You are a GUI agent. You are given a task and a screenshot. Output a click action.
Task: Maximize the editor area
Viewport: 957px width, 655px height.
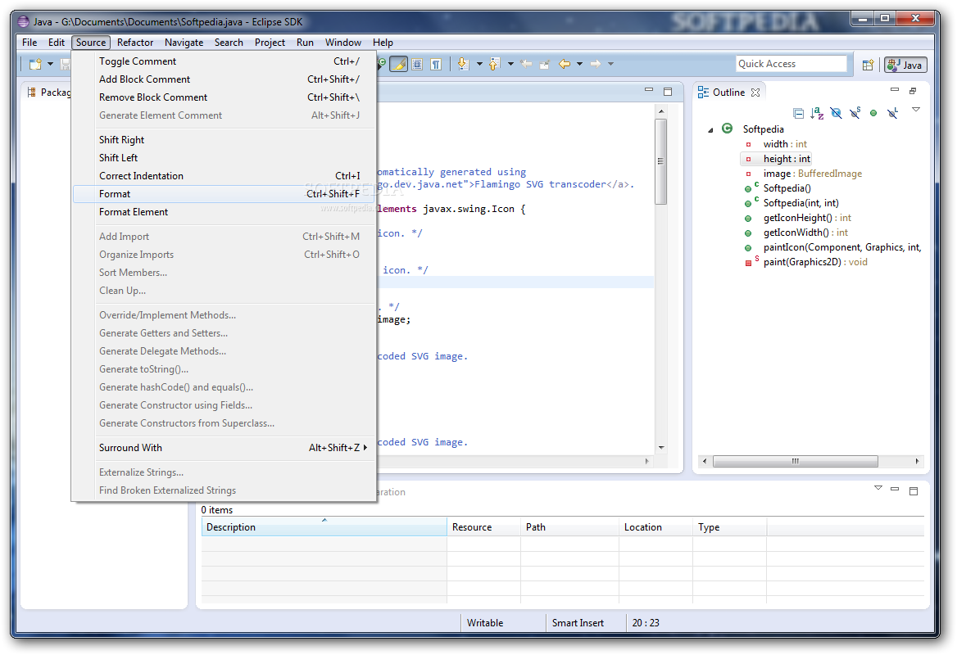(668, 92)
